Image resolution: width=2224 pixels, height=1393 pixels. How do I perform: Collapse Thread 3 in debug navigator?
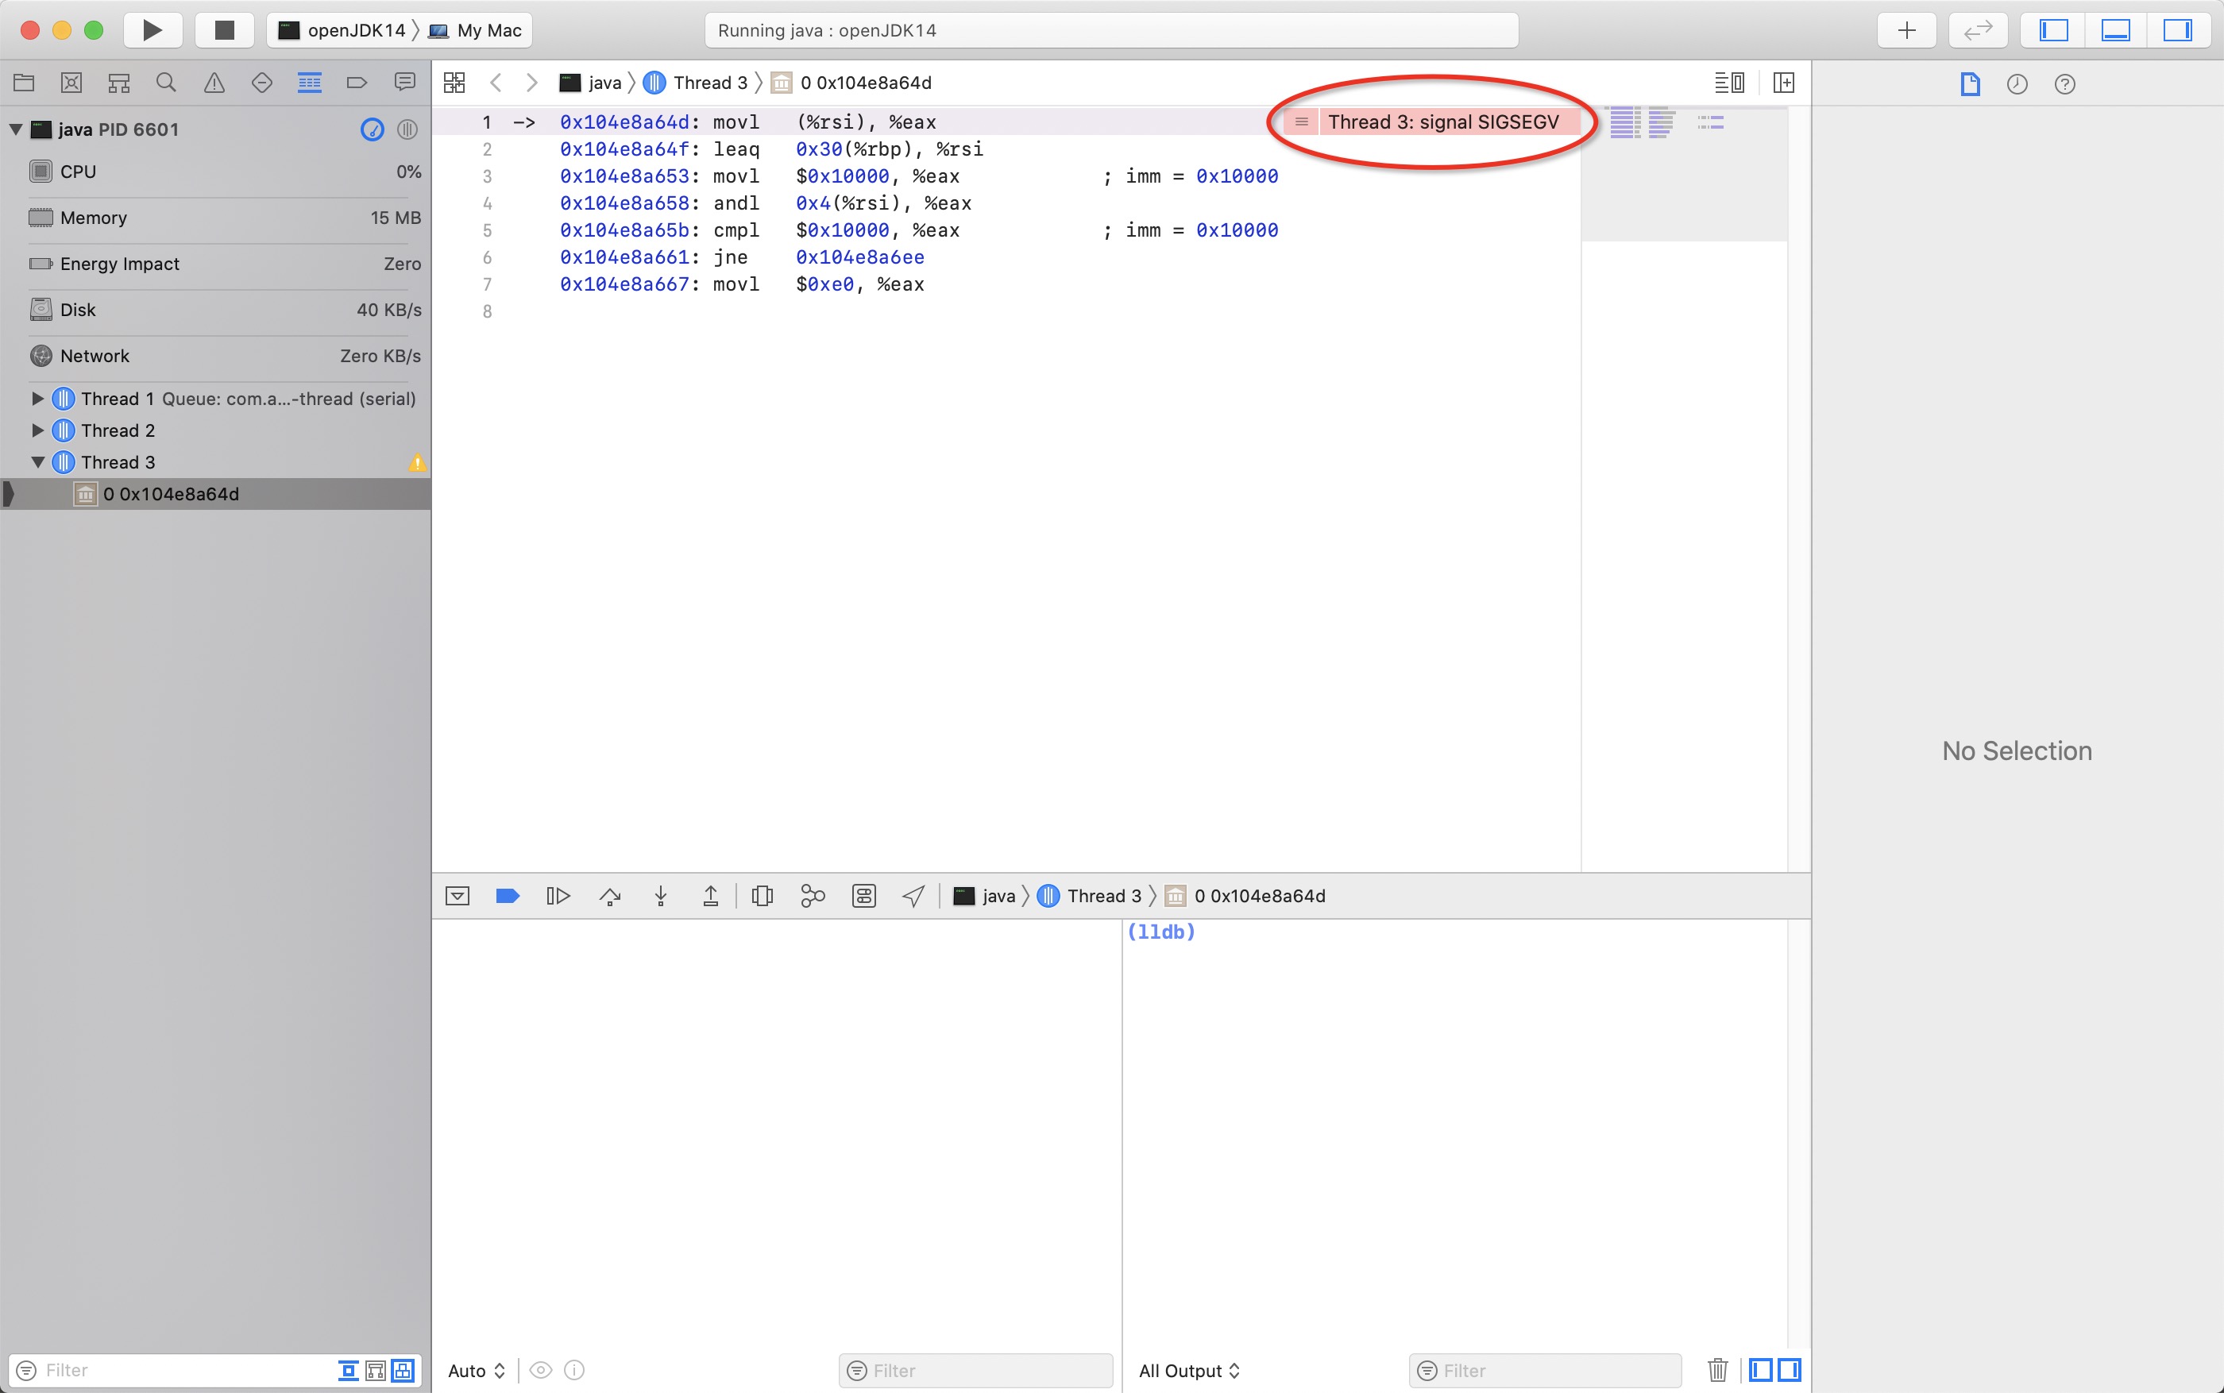(x=37, y=462)
